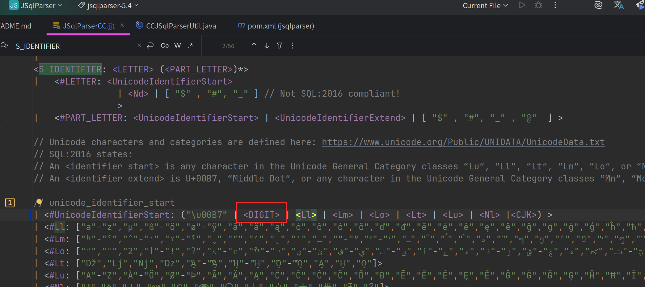Run the current file with the play icon

(x=522, y=5)
